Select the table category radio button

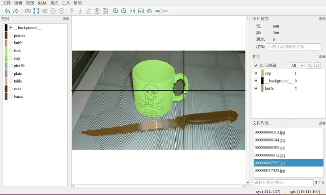point(11,81)
